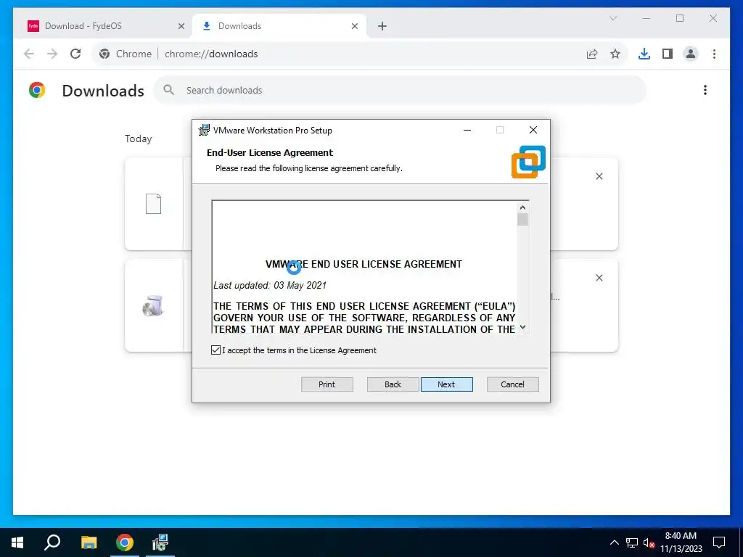This screenshot has width=743, height=557.
Task: Click the chrome://downloads address bar
Action: pyautogui.click(x=360, y=54)
